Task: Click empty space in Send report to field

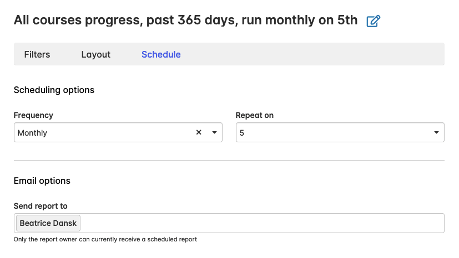Action: click(x=261, y=223)
